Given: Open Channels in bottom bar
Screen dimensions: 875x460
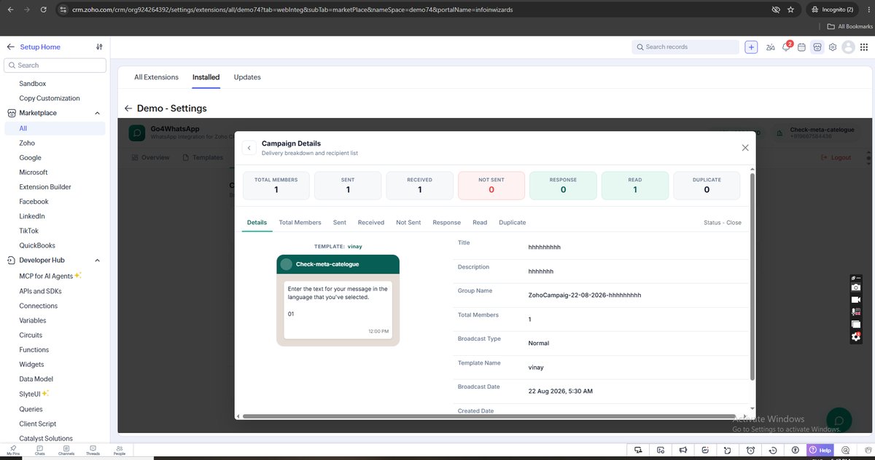Looking at the screenshot, I should pyautogui.click(x=66, y=451).
